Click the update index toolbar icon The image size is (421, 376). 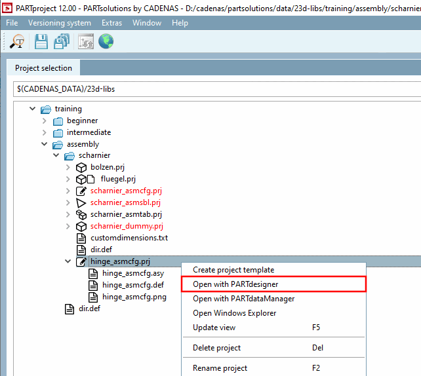coord(86,41)
